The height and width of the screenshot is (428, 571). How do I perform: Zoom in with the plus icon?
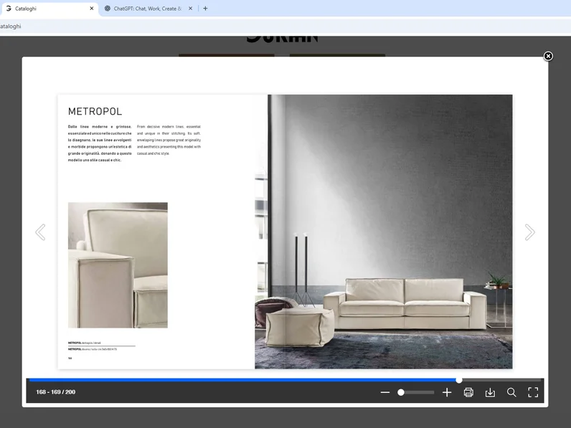447,392
